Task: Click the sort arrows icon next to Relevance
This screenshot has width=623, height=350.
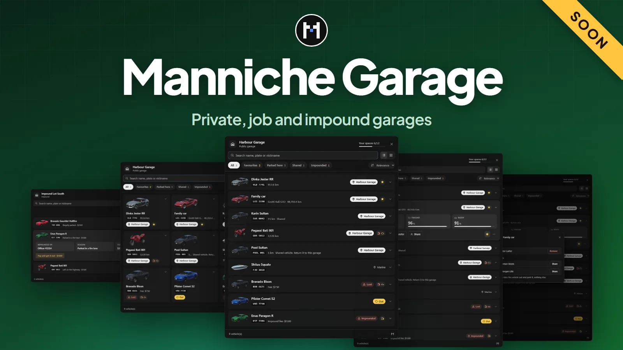Action: click(372, 165)
